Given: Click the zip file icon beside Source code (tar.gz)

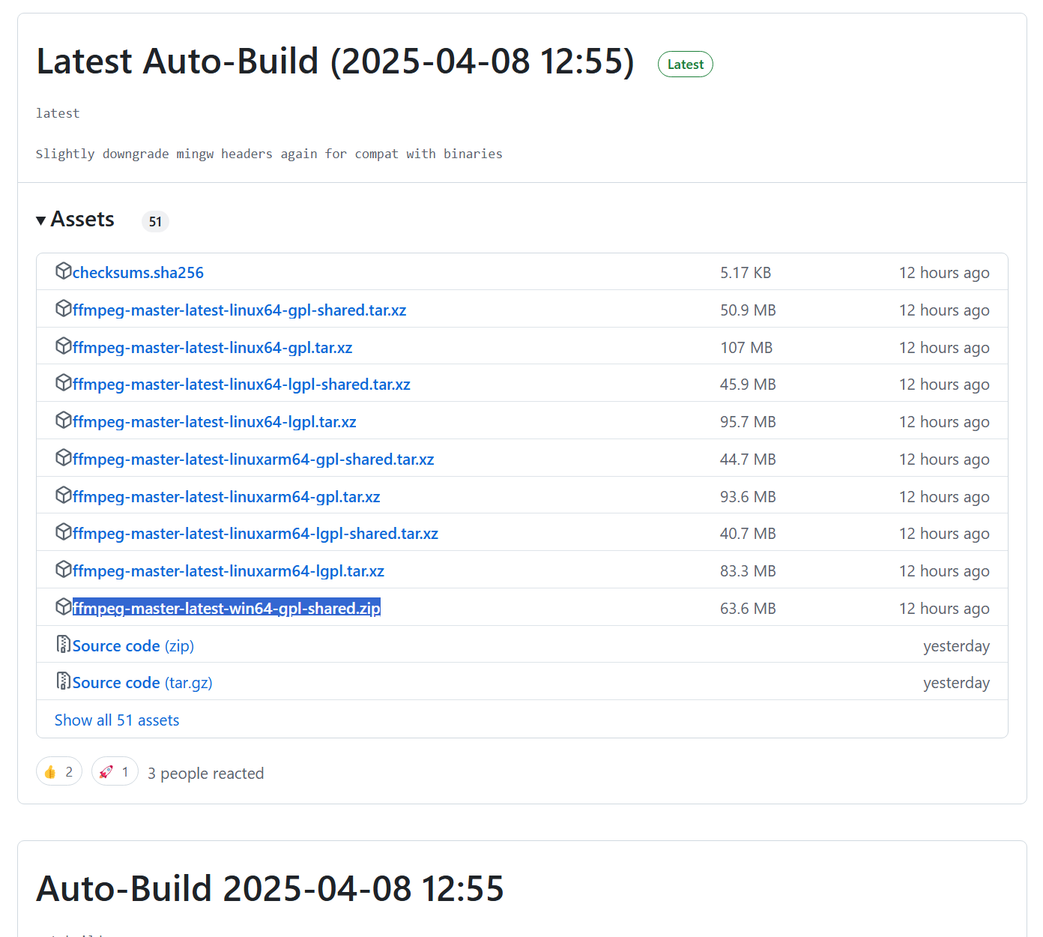Looking at the screenshot, I should (x=64, y=681).
